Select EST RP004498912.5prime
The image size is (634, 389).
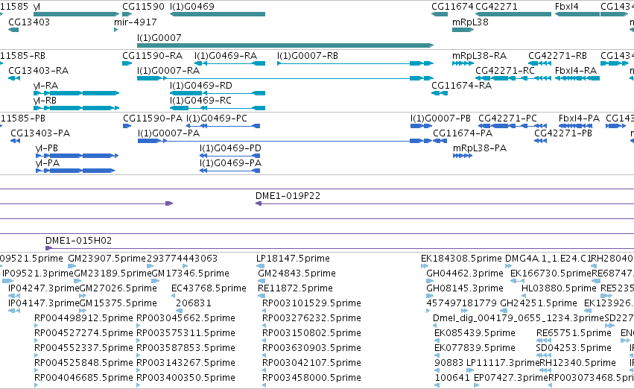pyautogui.click(x=83, y=319)
